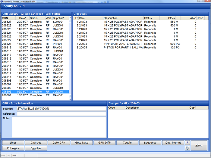Click the Insp column header
Viewport: 211px width, 158px height.
click(201, 18)
